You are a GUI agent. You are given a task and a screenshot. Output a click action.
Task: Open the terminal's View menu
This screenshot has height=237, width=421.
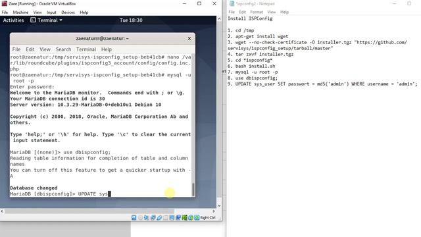click(x=45, y=49)
